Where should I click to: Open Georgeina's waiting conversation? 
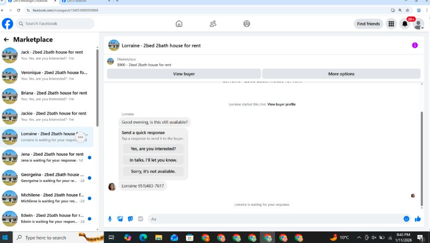pos(47,177)
